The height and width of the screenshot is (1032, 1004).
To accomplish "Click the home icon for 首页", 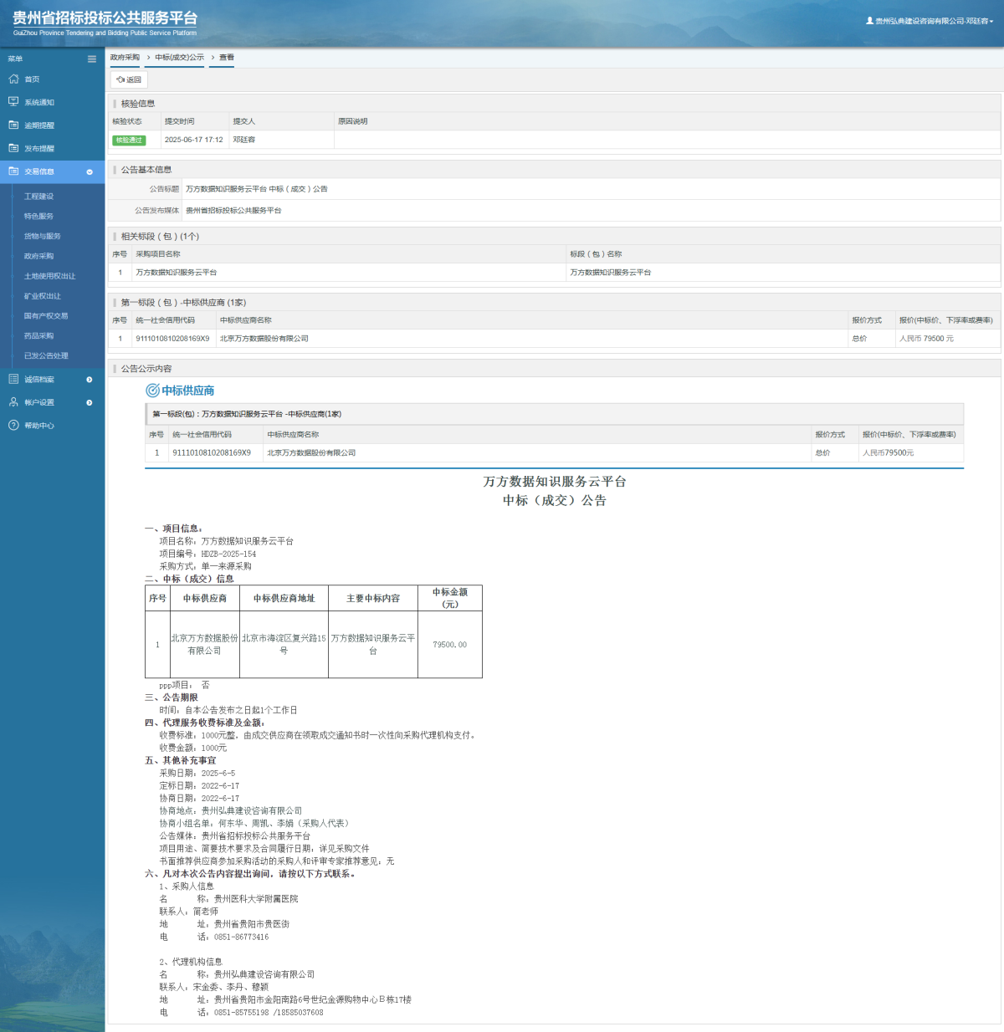I will [13, 79].
